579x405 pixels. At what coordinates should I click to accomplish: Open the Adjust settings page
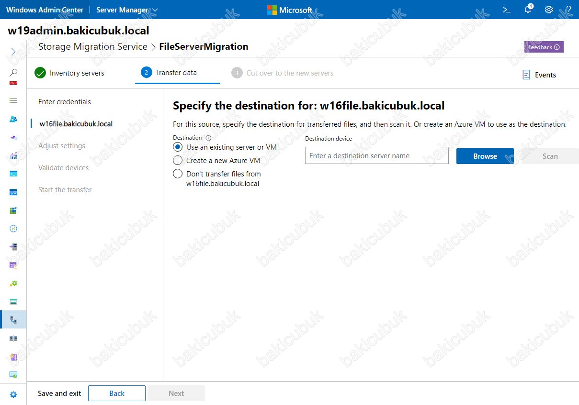click(62, 146)
